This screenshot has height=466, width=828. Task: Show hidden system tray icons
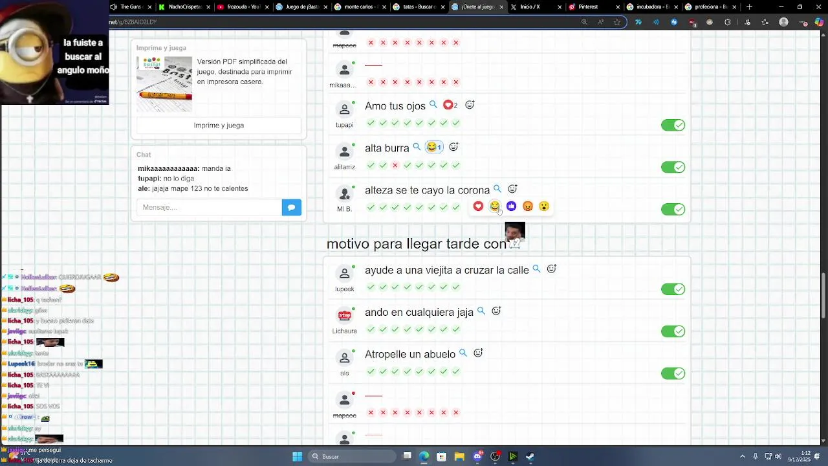pos(743,456)
